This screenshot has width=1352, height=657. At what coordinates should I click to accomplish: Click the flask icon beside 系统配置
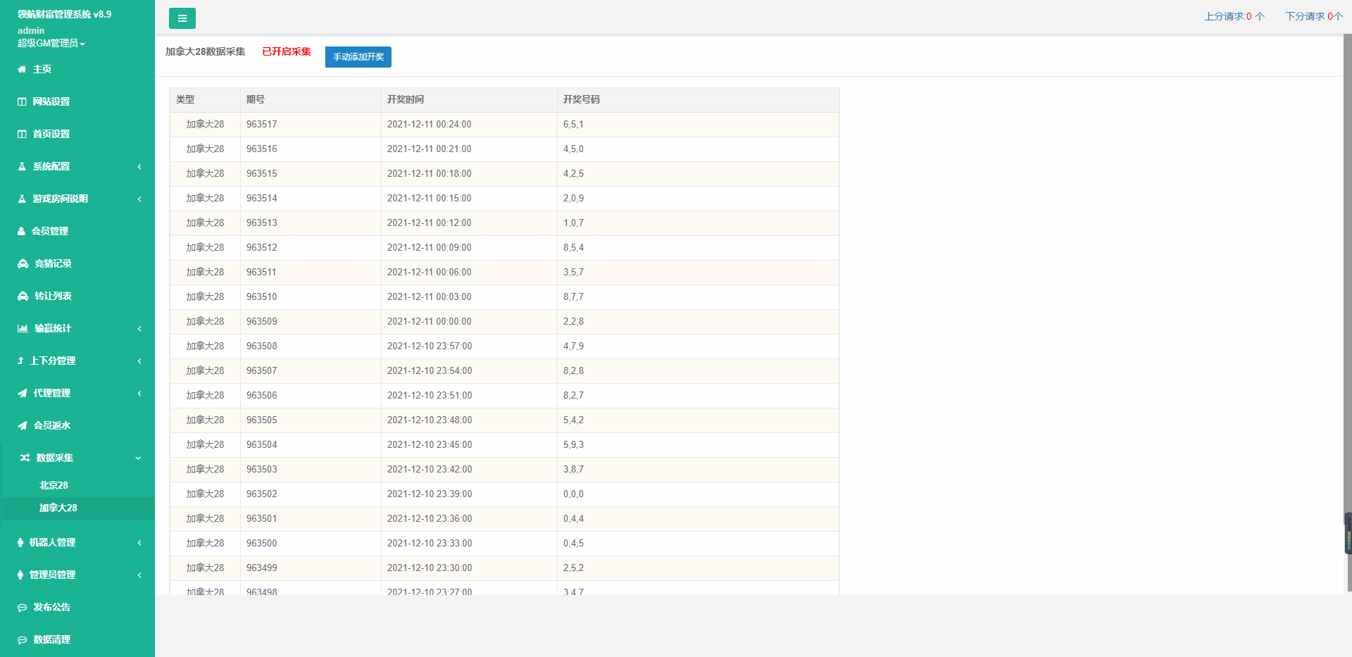[x=22, y=166]
